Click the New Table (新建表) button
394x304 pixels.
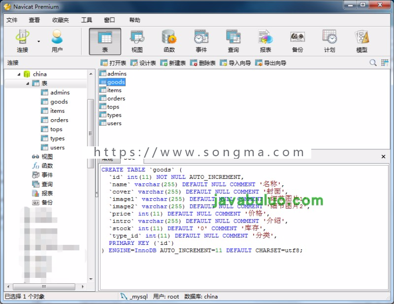pyautogui.click(x=173, y=63)
